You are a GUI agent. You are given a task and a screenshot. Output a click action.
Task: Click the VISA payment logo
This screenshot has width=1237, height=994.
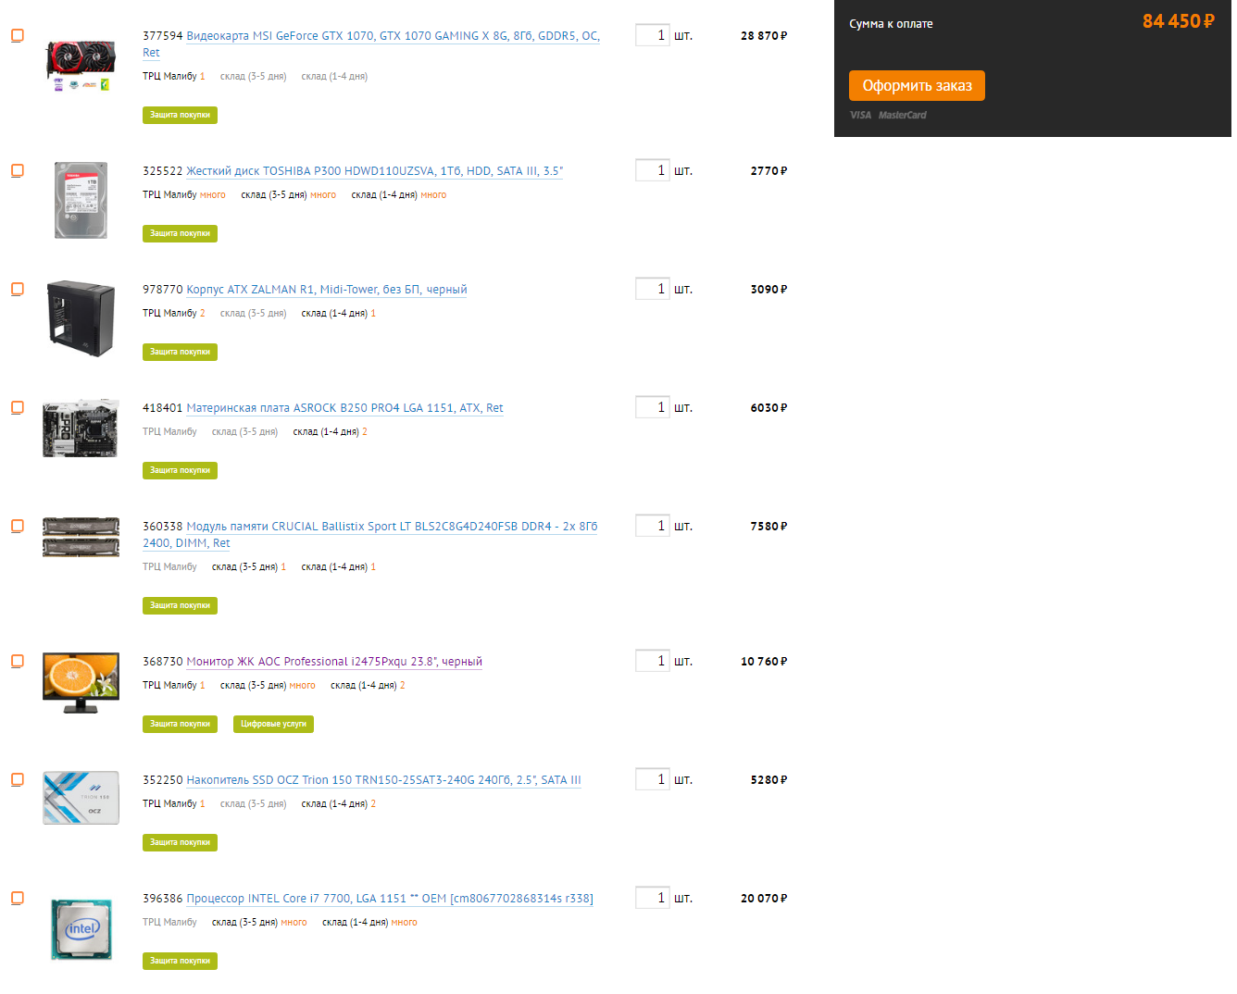tap(861, 115)
